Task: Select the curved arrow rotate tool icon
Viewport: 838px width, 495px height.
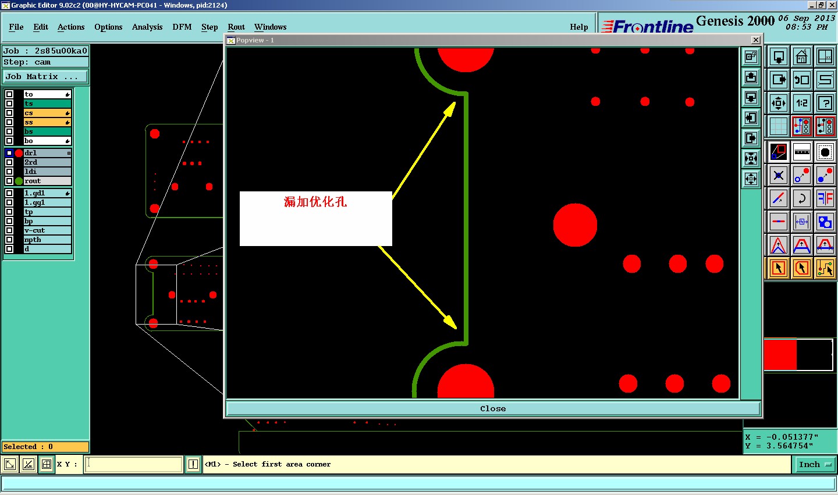Action: point(802,198)
